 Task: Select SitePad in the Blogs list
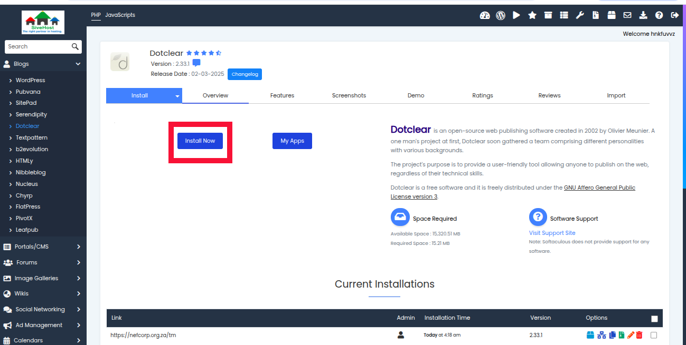[x=26, y=103]
